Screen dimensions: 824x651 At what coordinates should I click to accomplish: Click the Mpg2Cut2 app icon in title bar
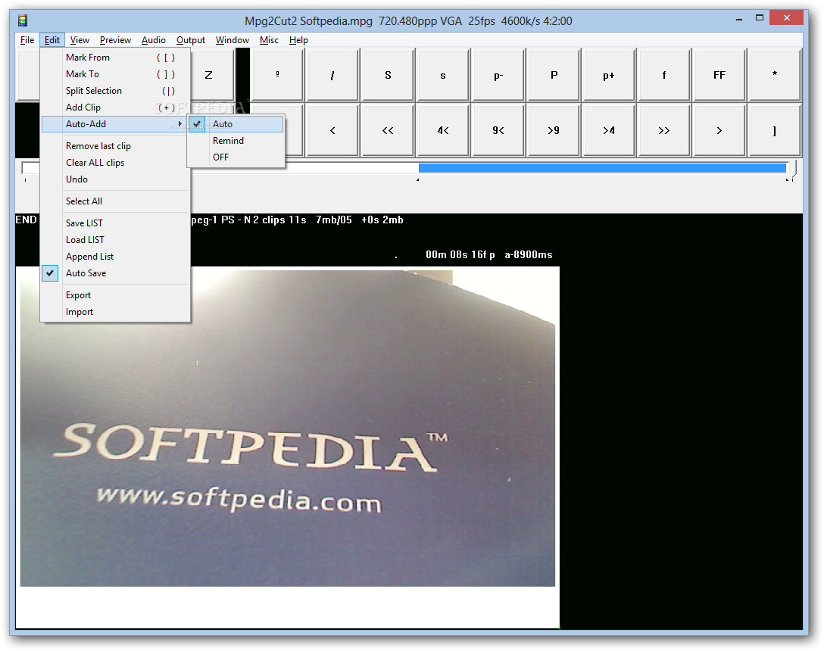point(23,20)
